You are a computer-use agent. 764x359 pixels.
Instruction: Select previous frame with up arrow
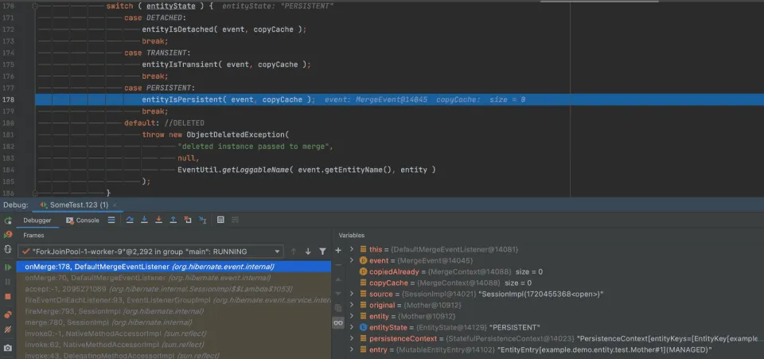[x=294, y=252]
